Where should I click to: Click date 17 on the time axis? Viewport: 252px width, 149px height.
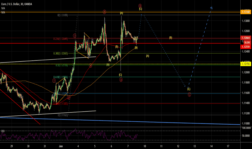[x=228, y=146]
